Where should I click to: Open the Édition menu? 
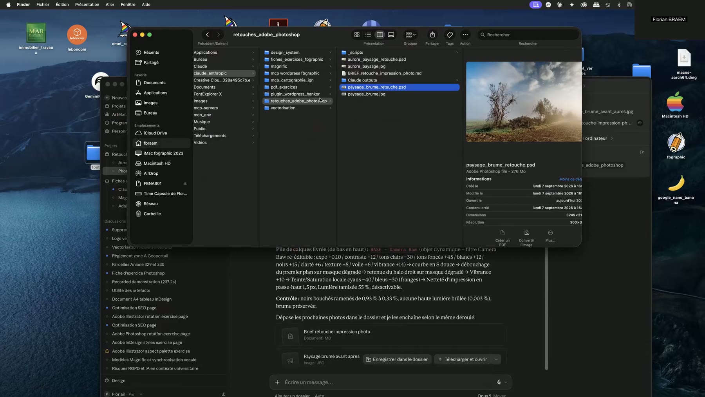pyautogui.click(x=62, y=5)
